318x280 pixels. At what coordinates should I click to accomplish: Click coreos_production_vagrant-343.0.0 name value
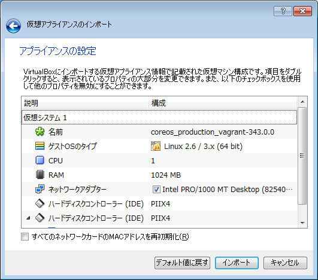pos(213,132)
